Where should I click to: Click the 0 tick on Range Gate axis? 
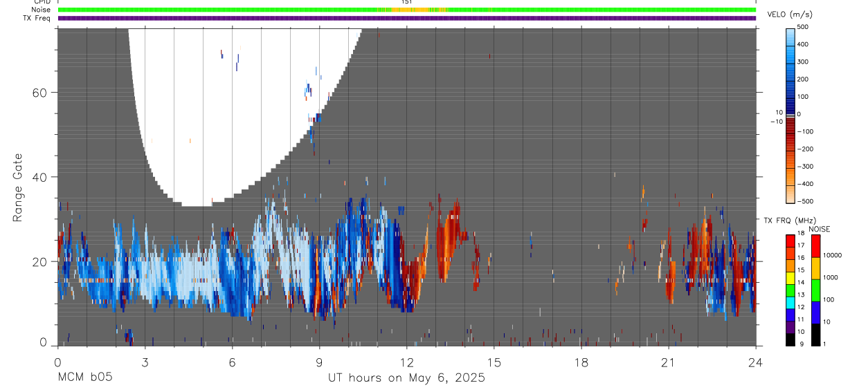tap(44, 343)
